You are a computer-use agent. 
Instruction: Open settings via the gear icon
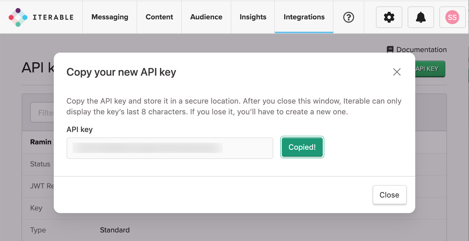(389, 17)
